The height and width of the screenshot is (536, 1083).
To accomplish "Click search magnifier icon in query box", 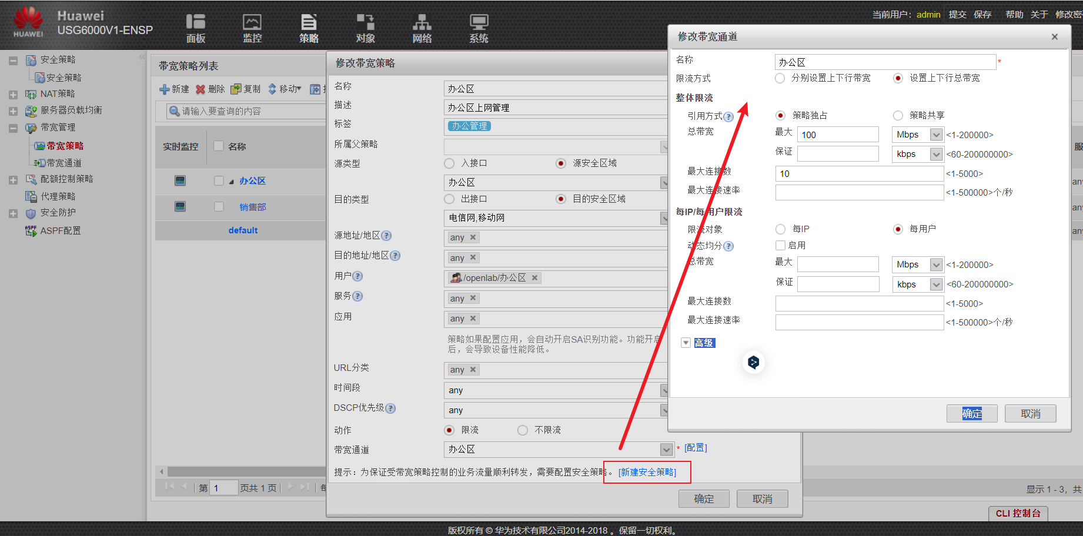I will click(175, 111).
